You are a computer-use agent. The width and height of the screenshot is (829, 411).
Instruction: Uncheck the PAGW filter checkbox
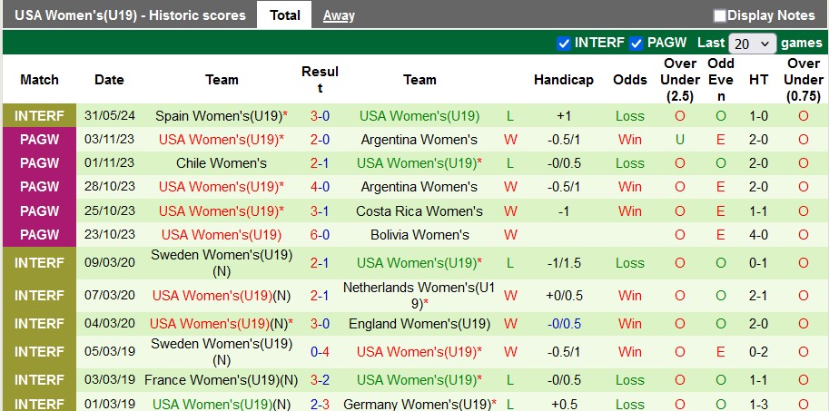(x=636, y=44)
